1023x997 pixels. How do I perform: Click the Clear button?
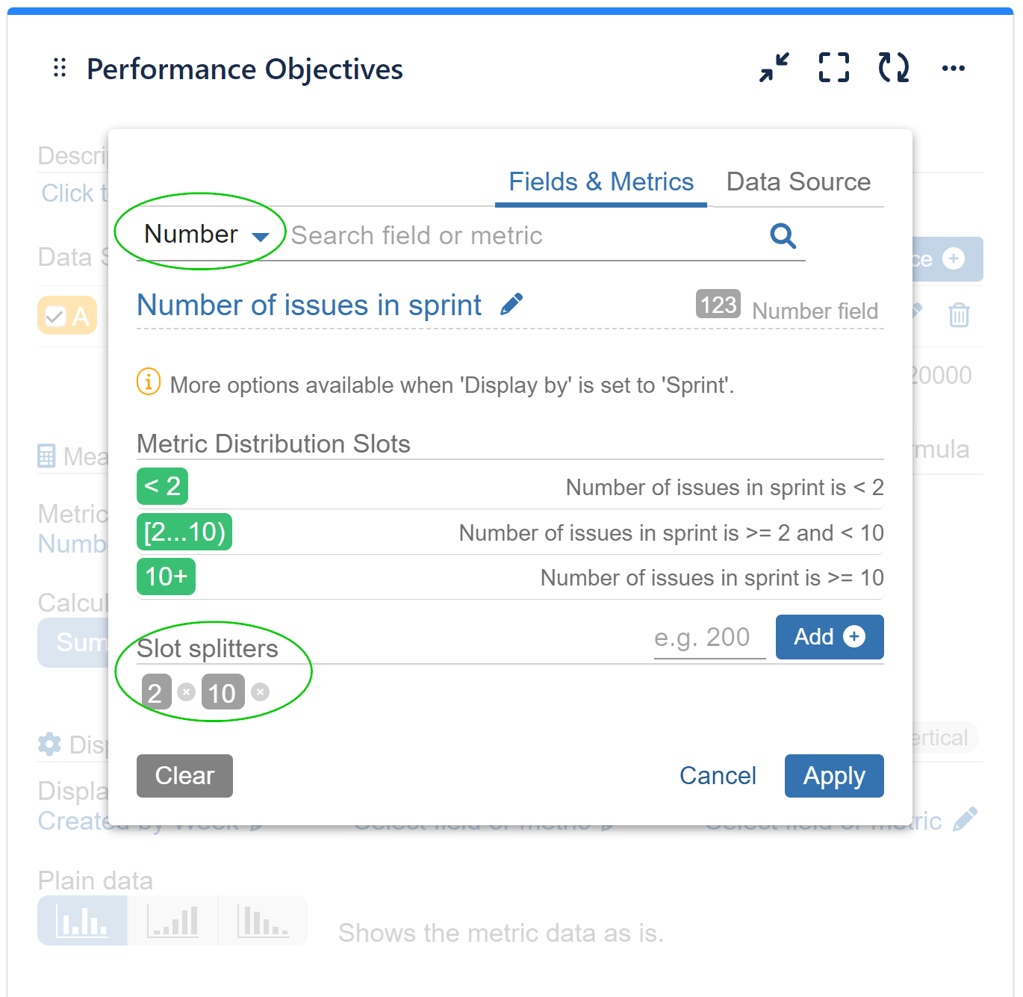coord(184,775)
